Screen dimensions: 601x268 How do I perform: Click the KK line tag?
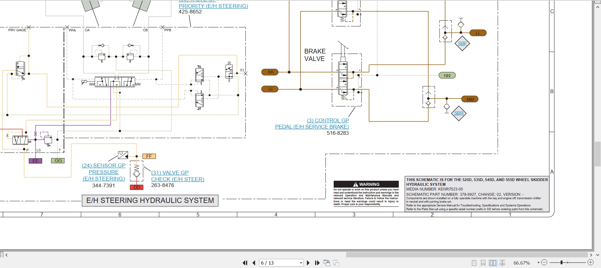tap(270, 72)
